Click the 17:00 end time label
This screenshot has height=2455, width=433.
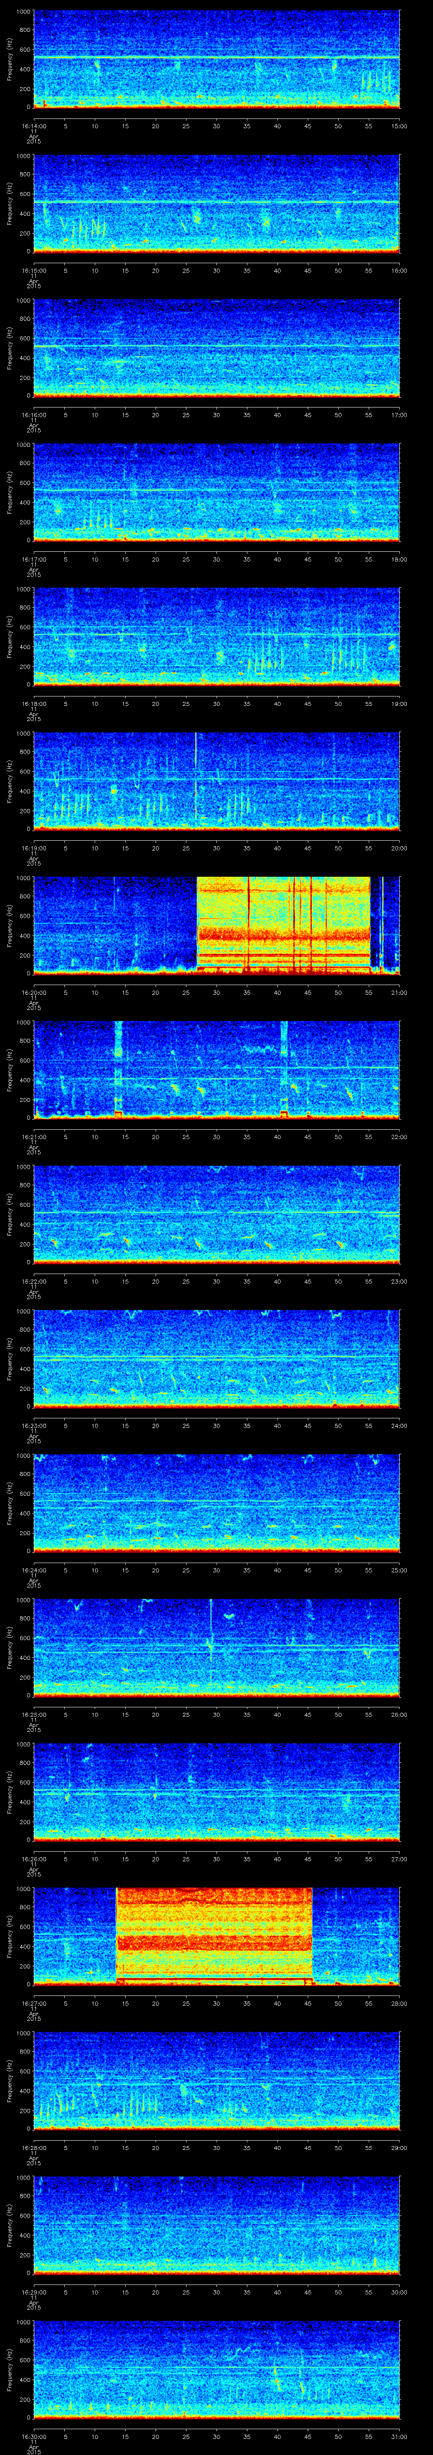tap(399, 414)
